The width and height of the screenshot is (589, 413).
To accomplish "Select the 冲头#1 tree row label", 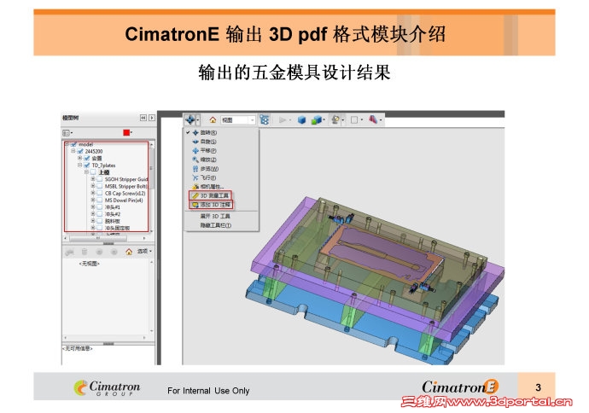I will 113,206.
